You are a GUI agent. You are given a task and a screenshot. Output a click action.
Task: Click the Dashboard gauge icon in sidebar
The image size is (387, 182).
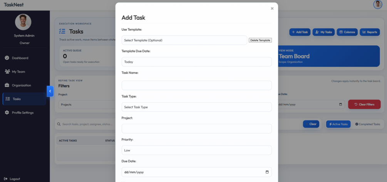click(x=7, y=58)
